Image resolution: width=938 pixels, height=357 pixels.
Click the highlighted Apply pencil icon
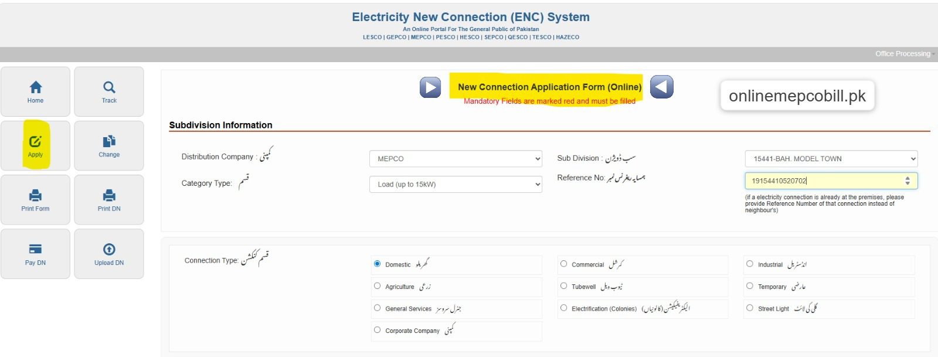tap(35, 141)
